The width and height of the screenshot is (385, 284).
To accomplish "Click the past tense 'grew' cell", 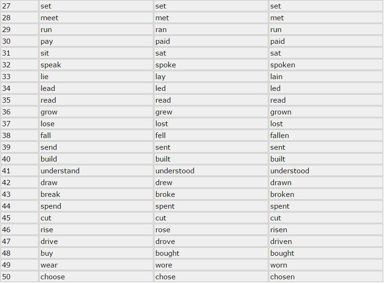I will pyautogui.click(x=211, y=112).
